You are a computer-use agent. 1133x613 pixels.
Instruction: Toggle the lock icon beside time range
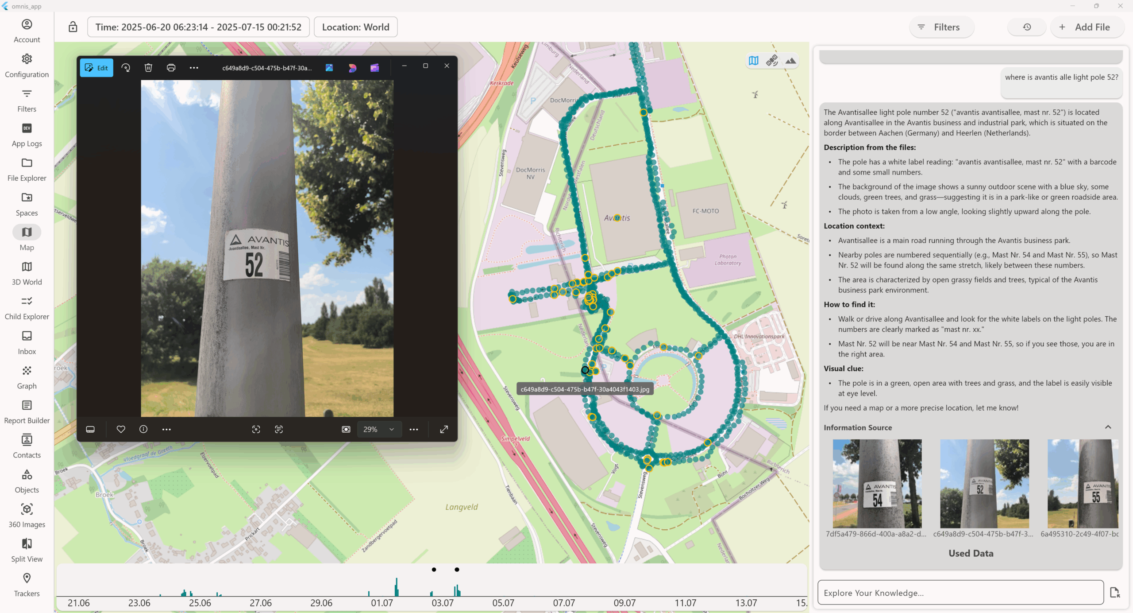[73, 27]
